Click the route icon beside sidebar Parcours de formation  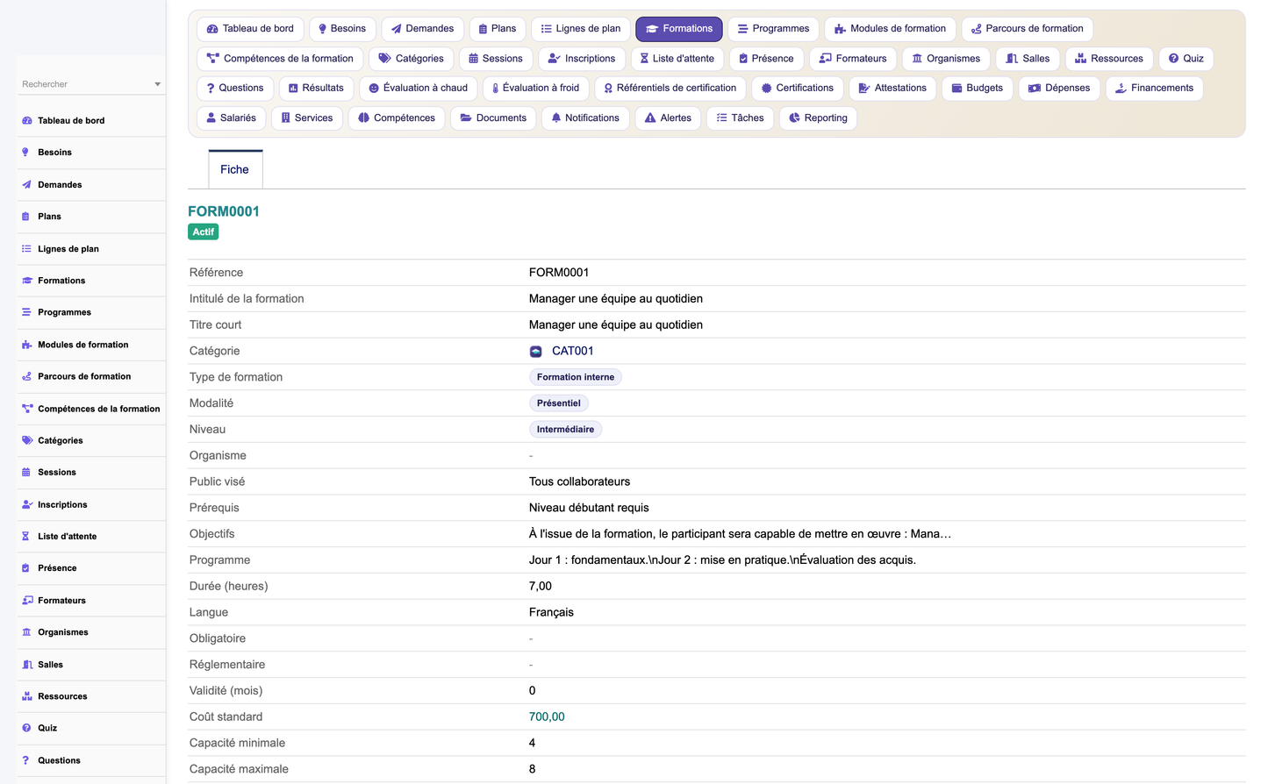pyautogui.click(x=26, y=376)
